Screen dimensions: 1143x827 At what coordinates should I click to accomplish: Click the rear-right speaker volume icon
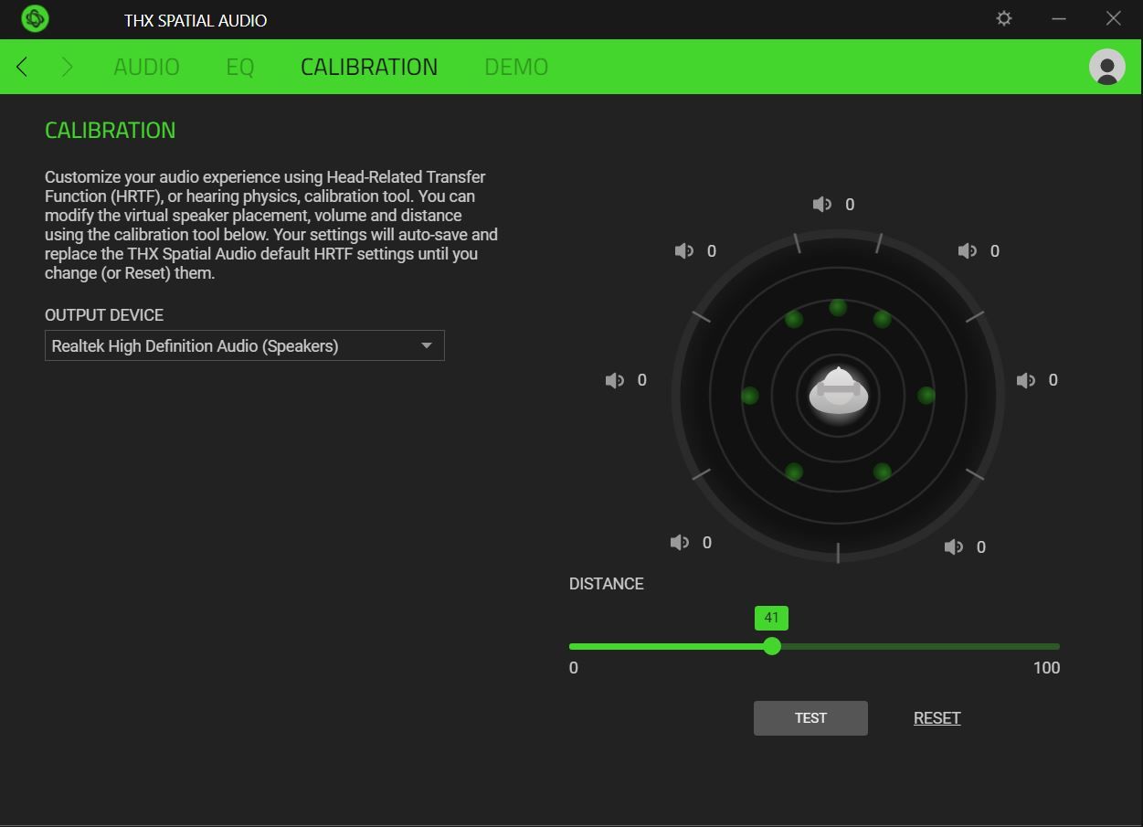point(953,546)
